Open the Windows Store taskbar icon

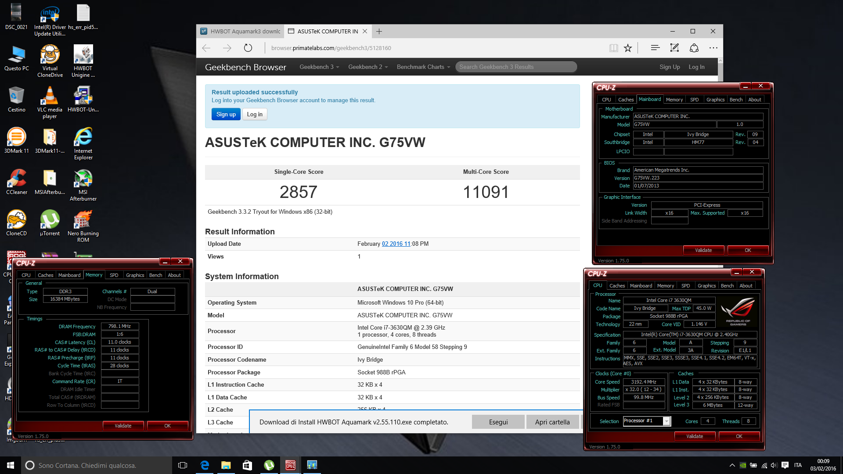point(247,465)
